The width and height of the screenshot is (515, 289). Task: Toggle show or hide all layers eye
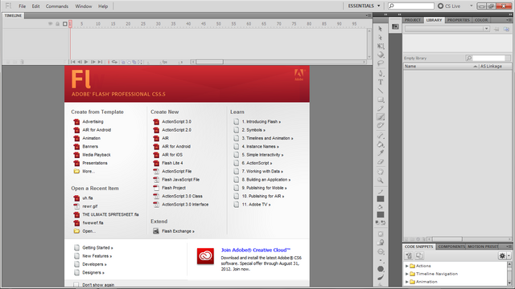pyautogui.click(x=50, y=24)
